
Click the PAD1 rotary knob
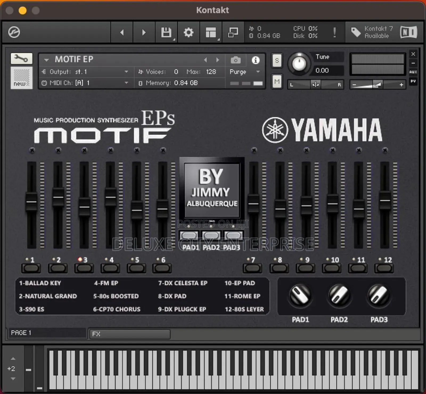click(x=300, y=295)
